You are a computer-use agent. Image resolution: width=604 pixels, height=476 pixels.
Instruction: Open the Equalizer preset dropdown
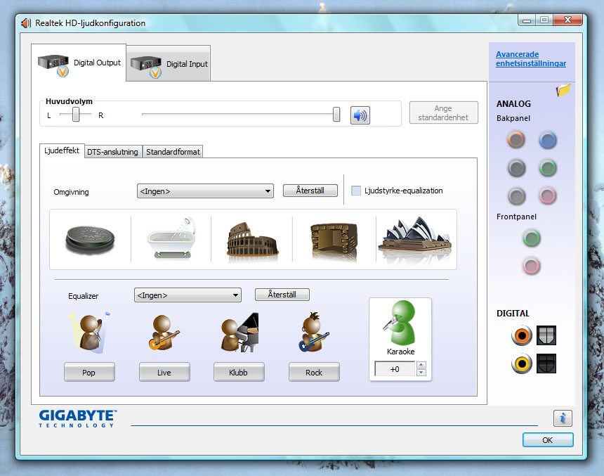[x=188, y=295]
